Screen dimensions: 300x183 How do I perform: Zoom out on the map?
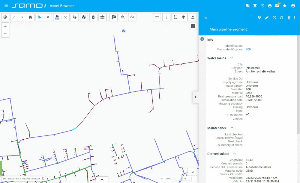[5, 34]
